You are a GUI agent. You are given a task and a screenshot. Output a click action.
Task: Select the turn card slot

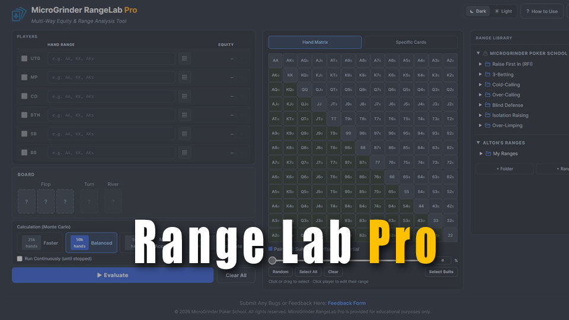(x=89, y=201)
